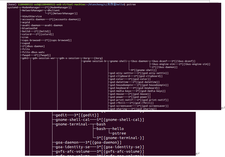The height and width of the screenshot is (157, 225).
Task: Click the gdm-session-wor process name
Action: click(x=44, y=58)
